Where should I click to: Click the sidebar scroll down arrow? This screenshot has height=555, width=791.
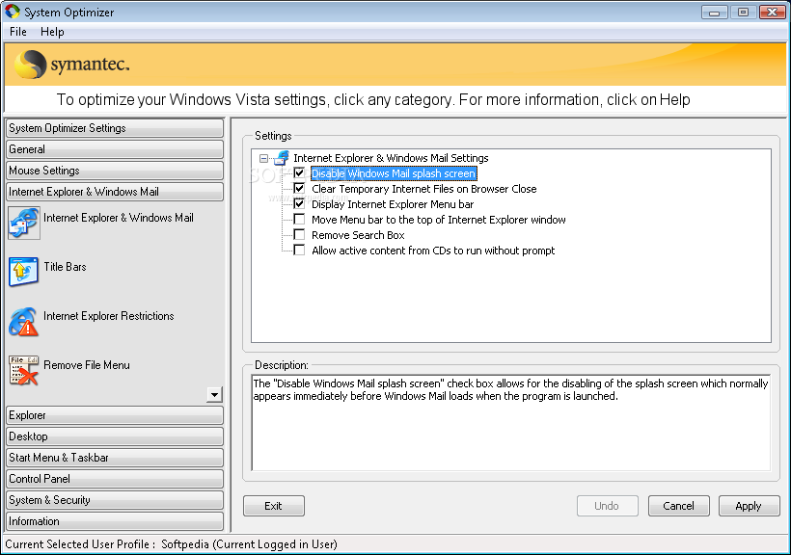[214, 395]
